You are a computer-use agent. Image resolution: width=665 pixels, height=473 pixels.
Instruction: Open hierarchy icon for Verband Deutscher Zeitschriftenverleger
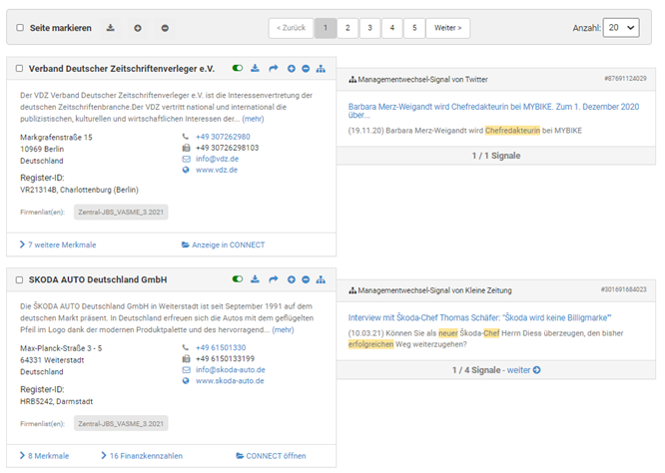pos(322,68)
